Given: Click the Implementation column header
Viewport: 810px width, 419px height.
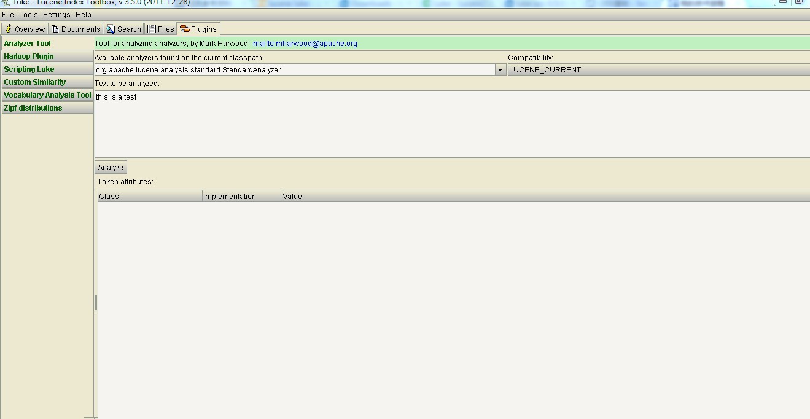Looking at the screenshot, I should click(242, 197).
